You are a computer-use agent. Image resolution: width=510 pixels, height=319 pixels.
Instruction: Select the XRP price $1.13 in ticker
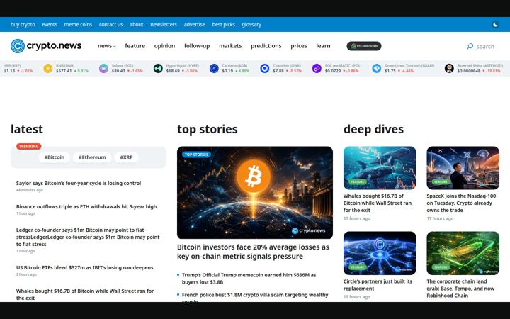pyautogui.click(x=9, y=71)
